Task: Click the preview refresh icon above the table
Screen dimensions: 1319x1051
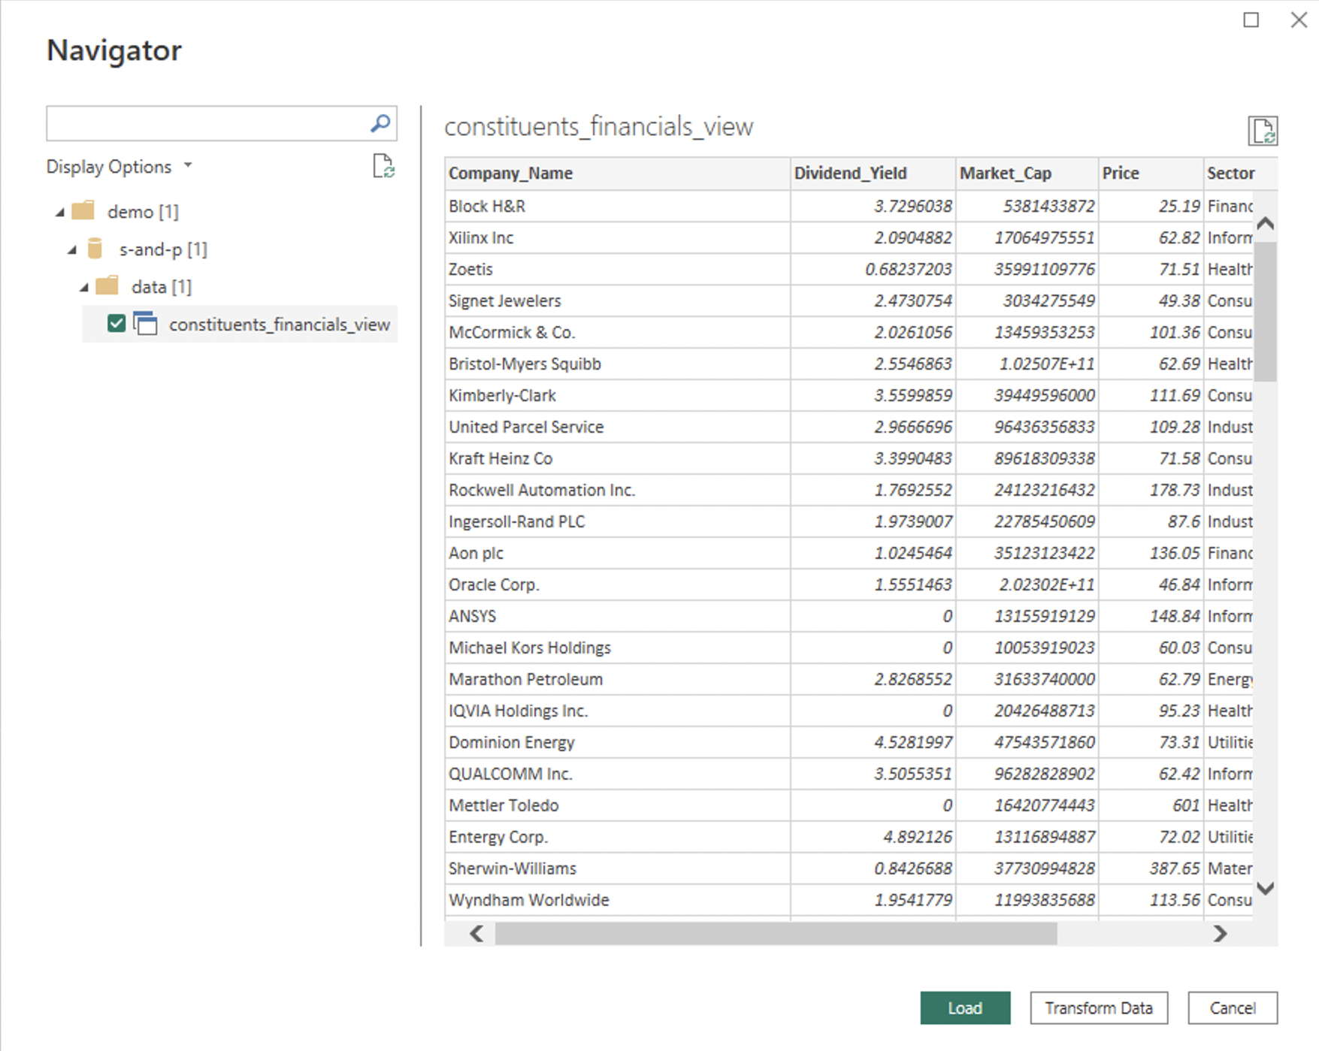Action: pos(1263,131)
